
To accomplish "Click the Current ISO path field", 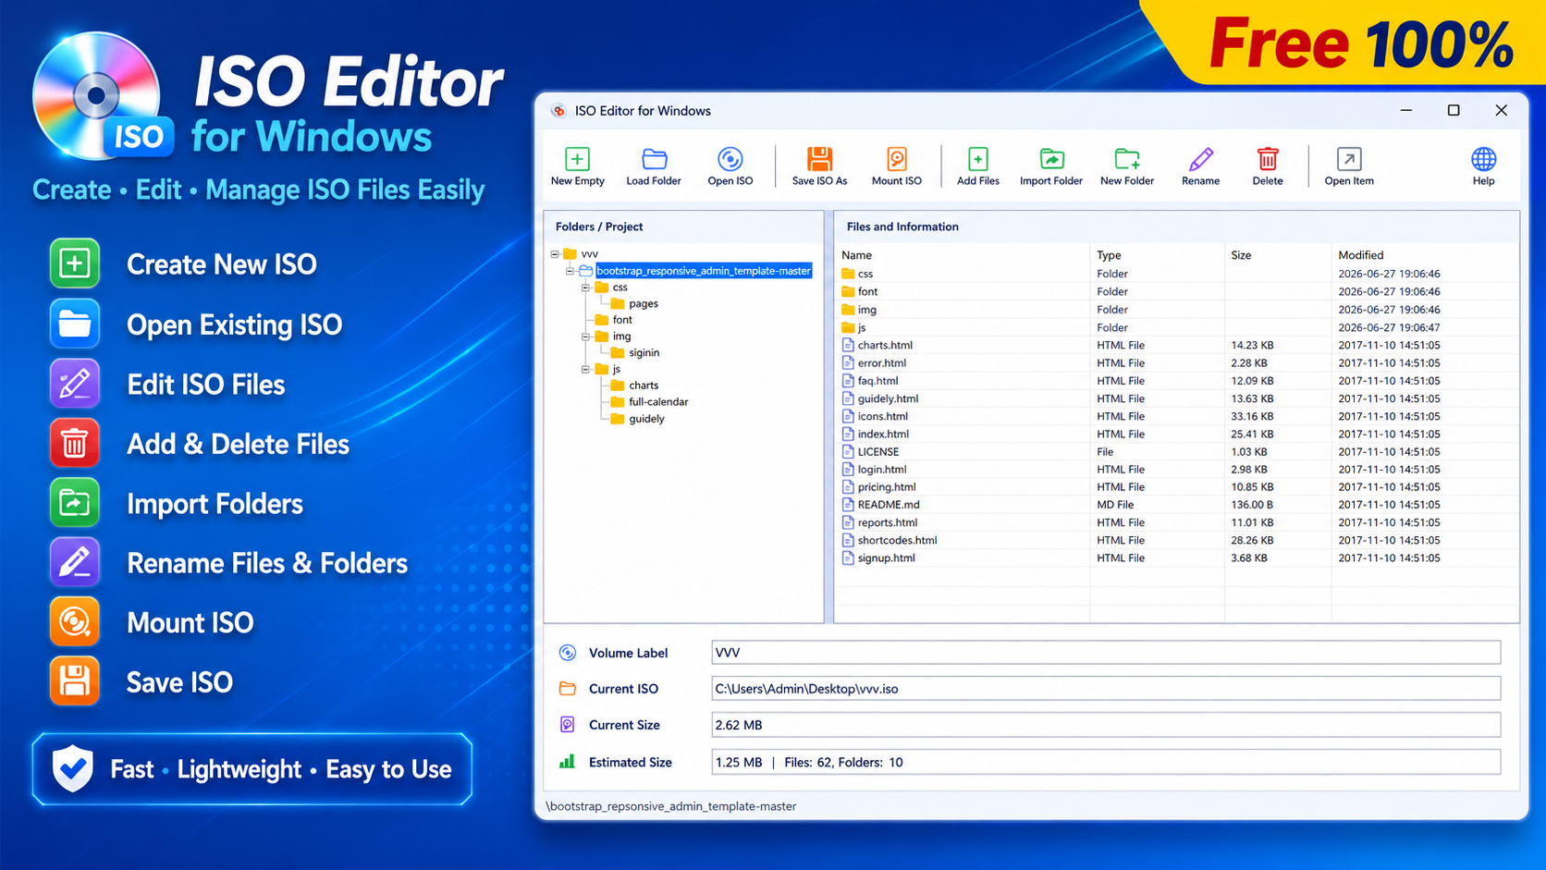I will coord(1106,689).
